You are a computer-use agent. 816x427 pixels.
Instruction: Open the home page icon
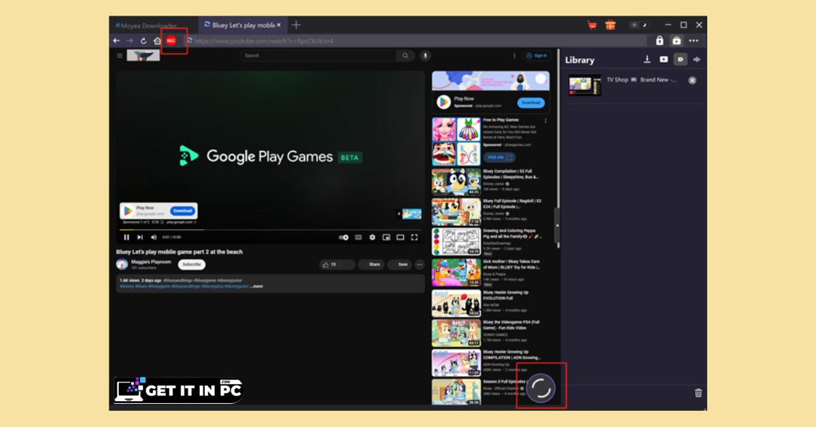click(157, 41)
